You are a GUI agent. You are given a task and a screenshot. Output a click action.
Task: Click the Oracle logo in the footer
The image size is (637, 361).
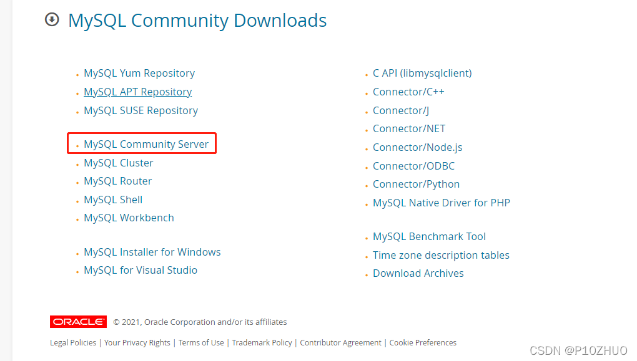[79, 322]
